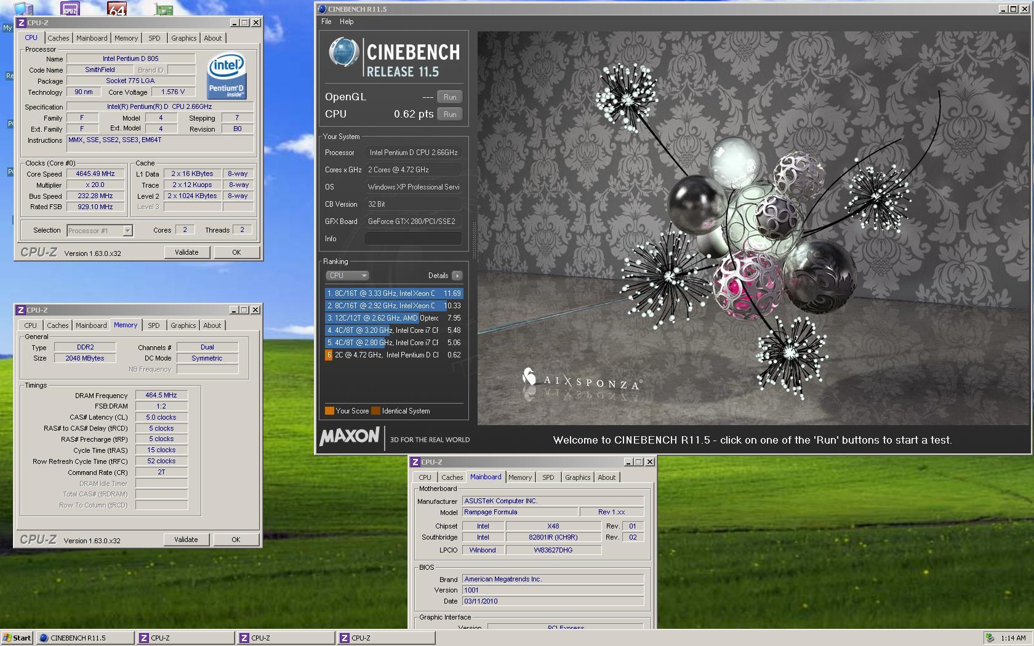Open the File menu in Cinebench

326,22
